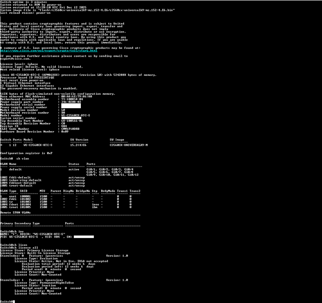The width and height of the screenshot is (322, 303).
Task: Select the 'token-ring-default' VLAN name
Action: [25, 180]
